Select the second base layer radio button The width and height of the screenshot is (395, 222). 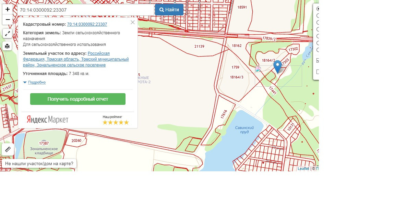pyautogui.click(x=318, y=16)
